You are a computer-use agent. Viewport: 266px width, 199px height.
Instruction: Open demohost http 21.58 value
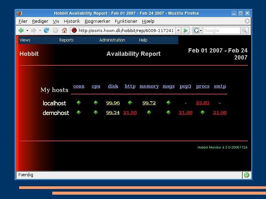pyautogui.click(x=130, y=113)
